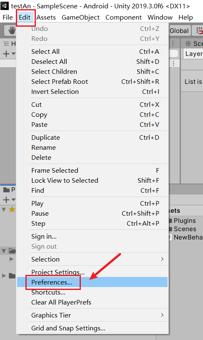Open the NewBeha script asset

(186, 237)
